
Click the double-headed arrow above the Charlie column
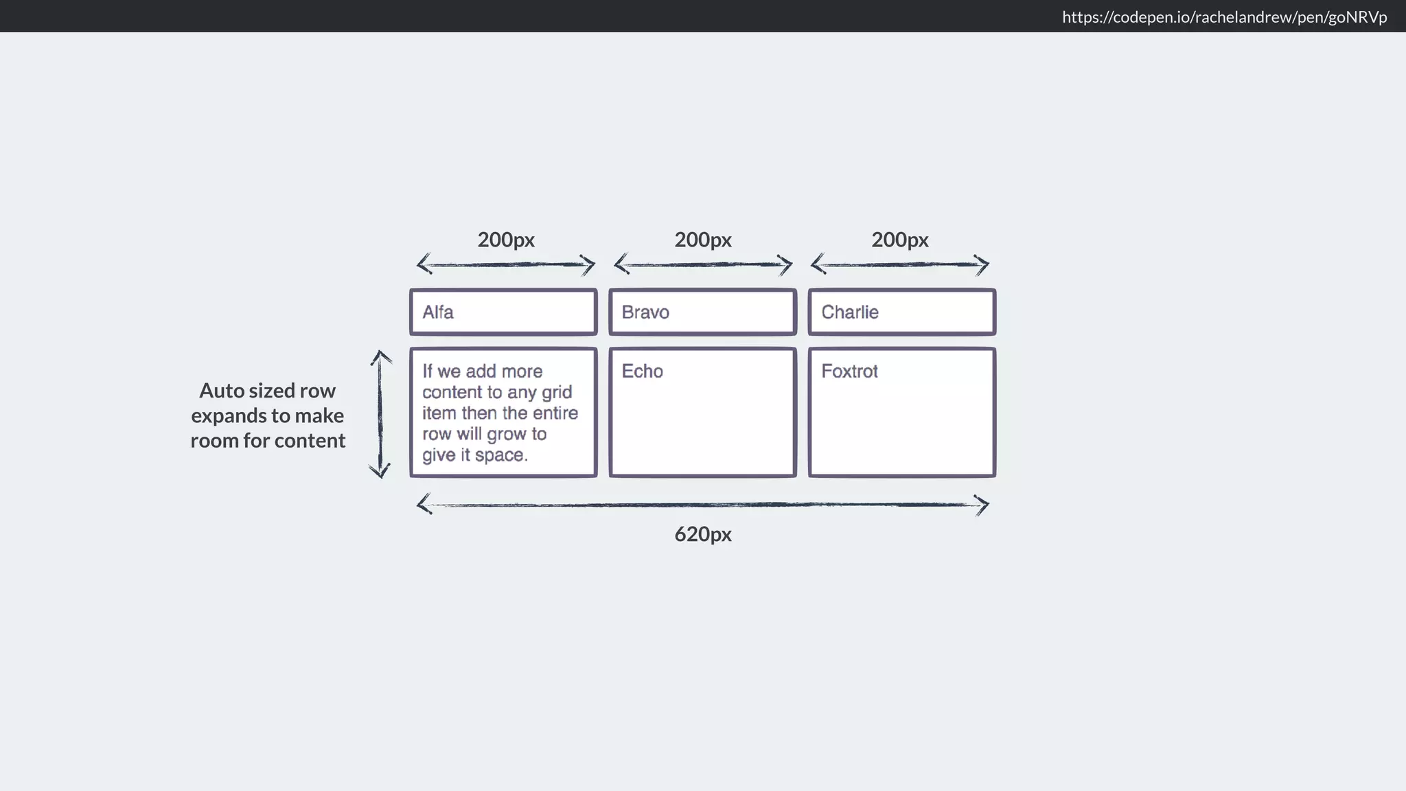899,264
